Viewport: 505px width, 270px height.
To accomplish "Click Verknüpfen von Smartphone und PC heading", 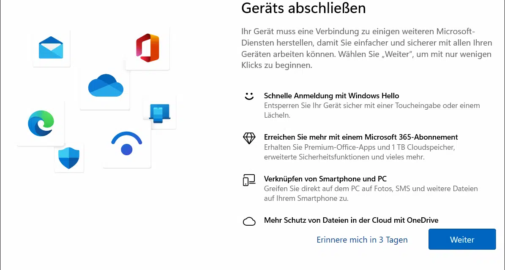I will [x=325, y=179].
